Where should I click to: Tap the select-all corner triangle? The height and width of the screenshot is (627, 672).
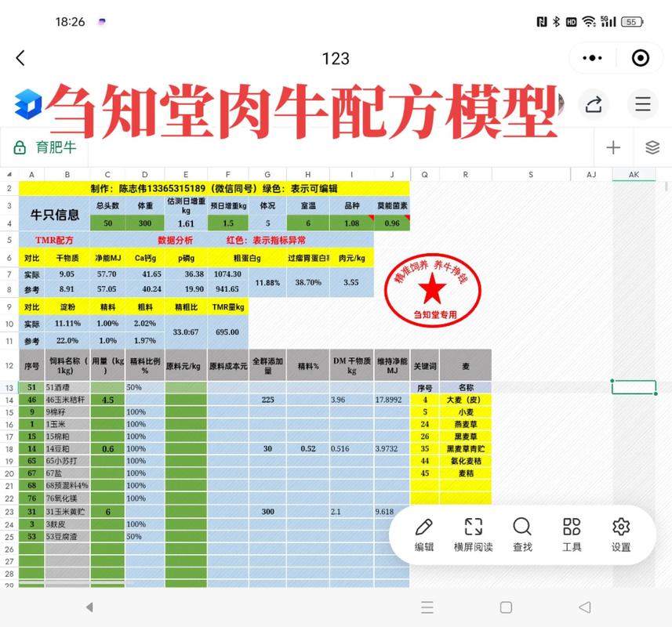coord(9,174)
